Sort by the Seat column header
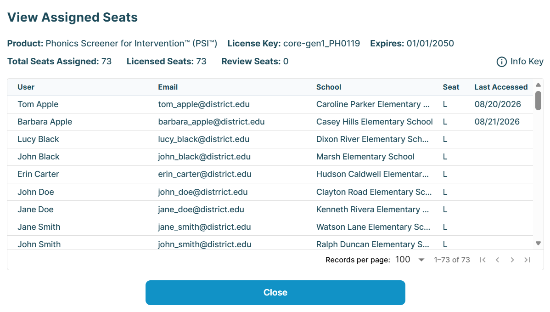 451,87
